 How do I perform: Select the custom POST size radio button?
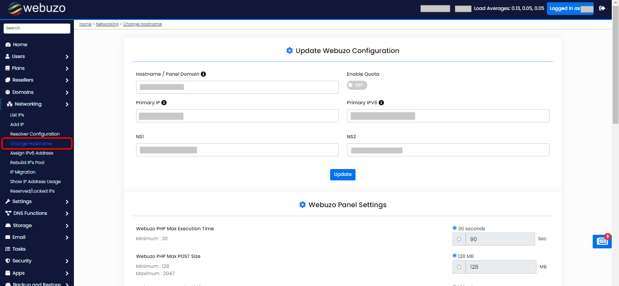[x=459, y=267]
